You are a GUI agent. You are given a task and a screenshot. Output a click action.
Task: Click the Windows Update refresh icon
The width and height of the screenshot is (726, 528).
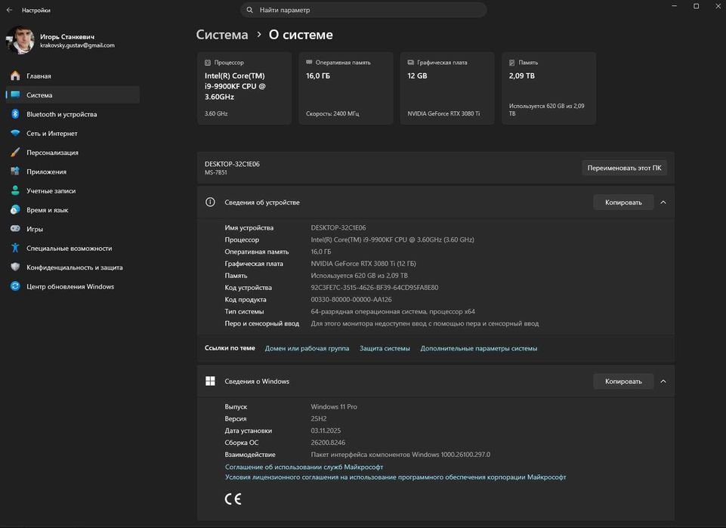click(x=15, y=286)
